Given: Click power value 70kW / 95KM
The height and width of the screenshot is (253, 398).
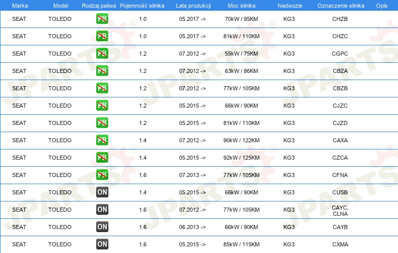Looking at the screenshot, I should click(241, 19).
